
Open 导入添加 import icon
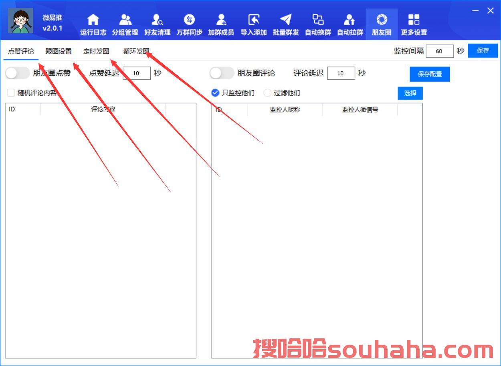tap(253, 20)
